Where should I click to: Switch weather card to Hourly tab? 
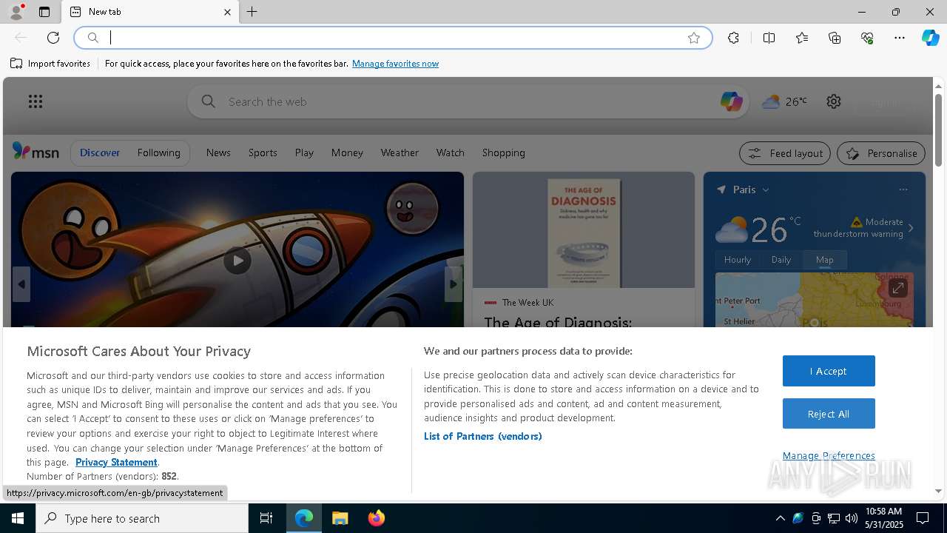pyautogui.click(x=737, y=260)
